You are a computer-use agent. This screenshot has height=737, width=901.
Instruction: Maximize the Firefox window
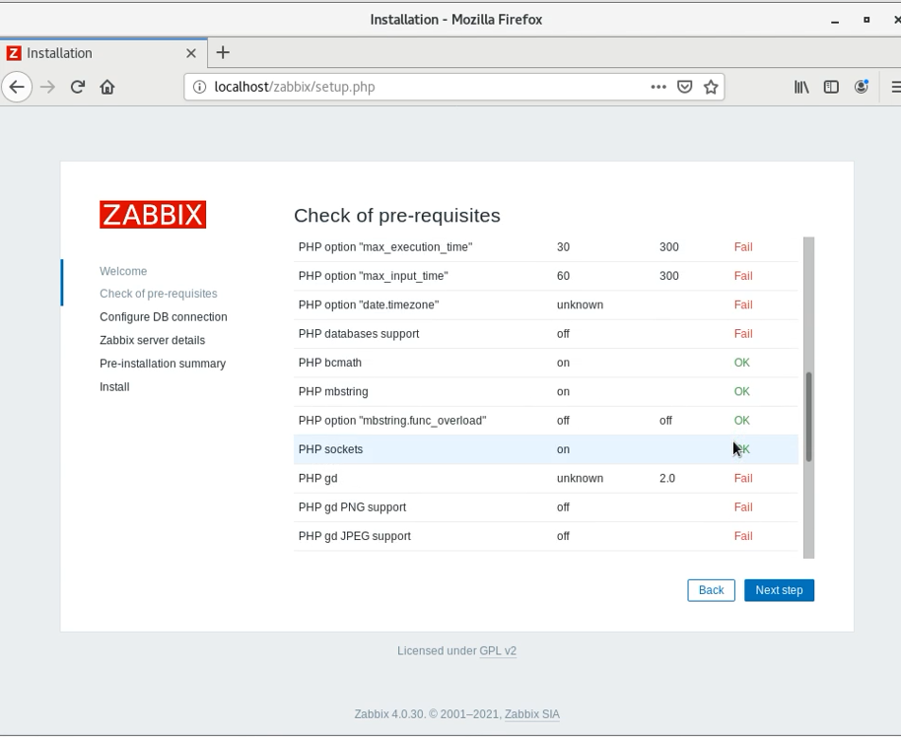866,20
